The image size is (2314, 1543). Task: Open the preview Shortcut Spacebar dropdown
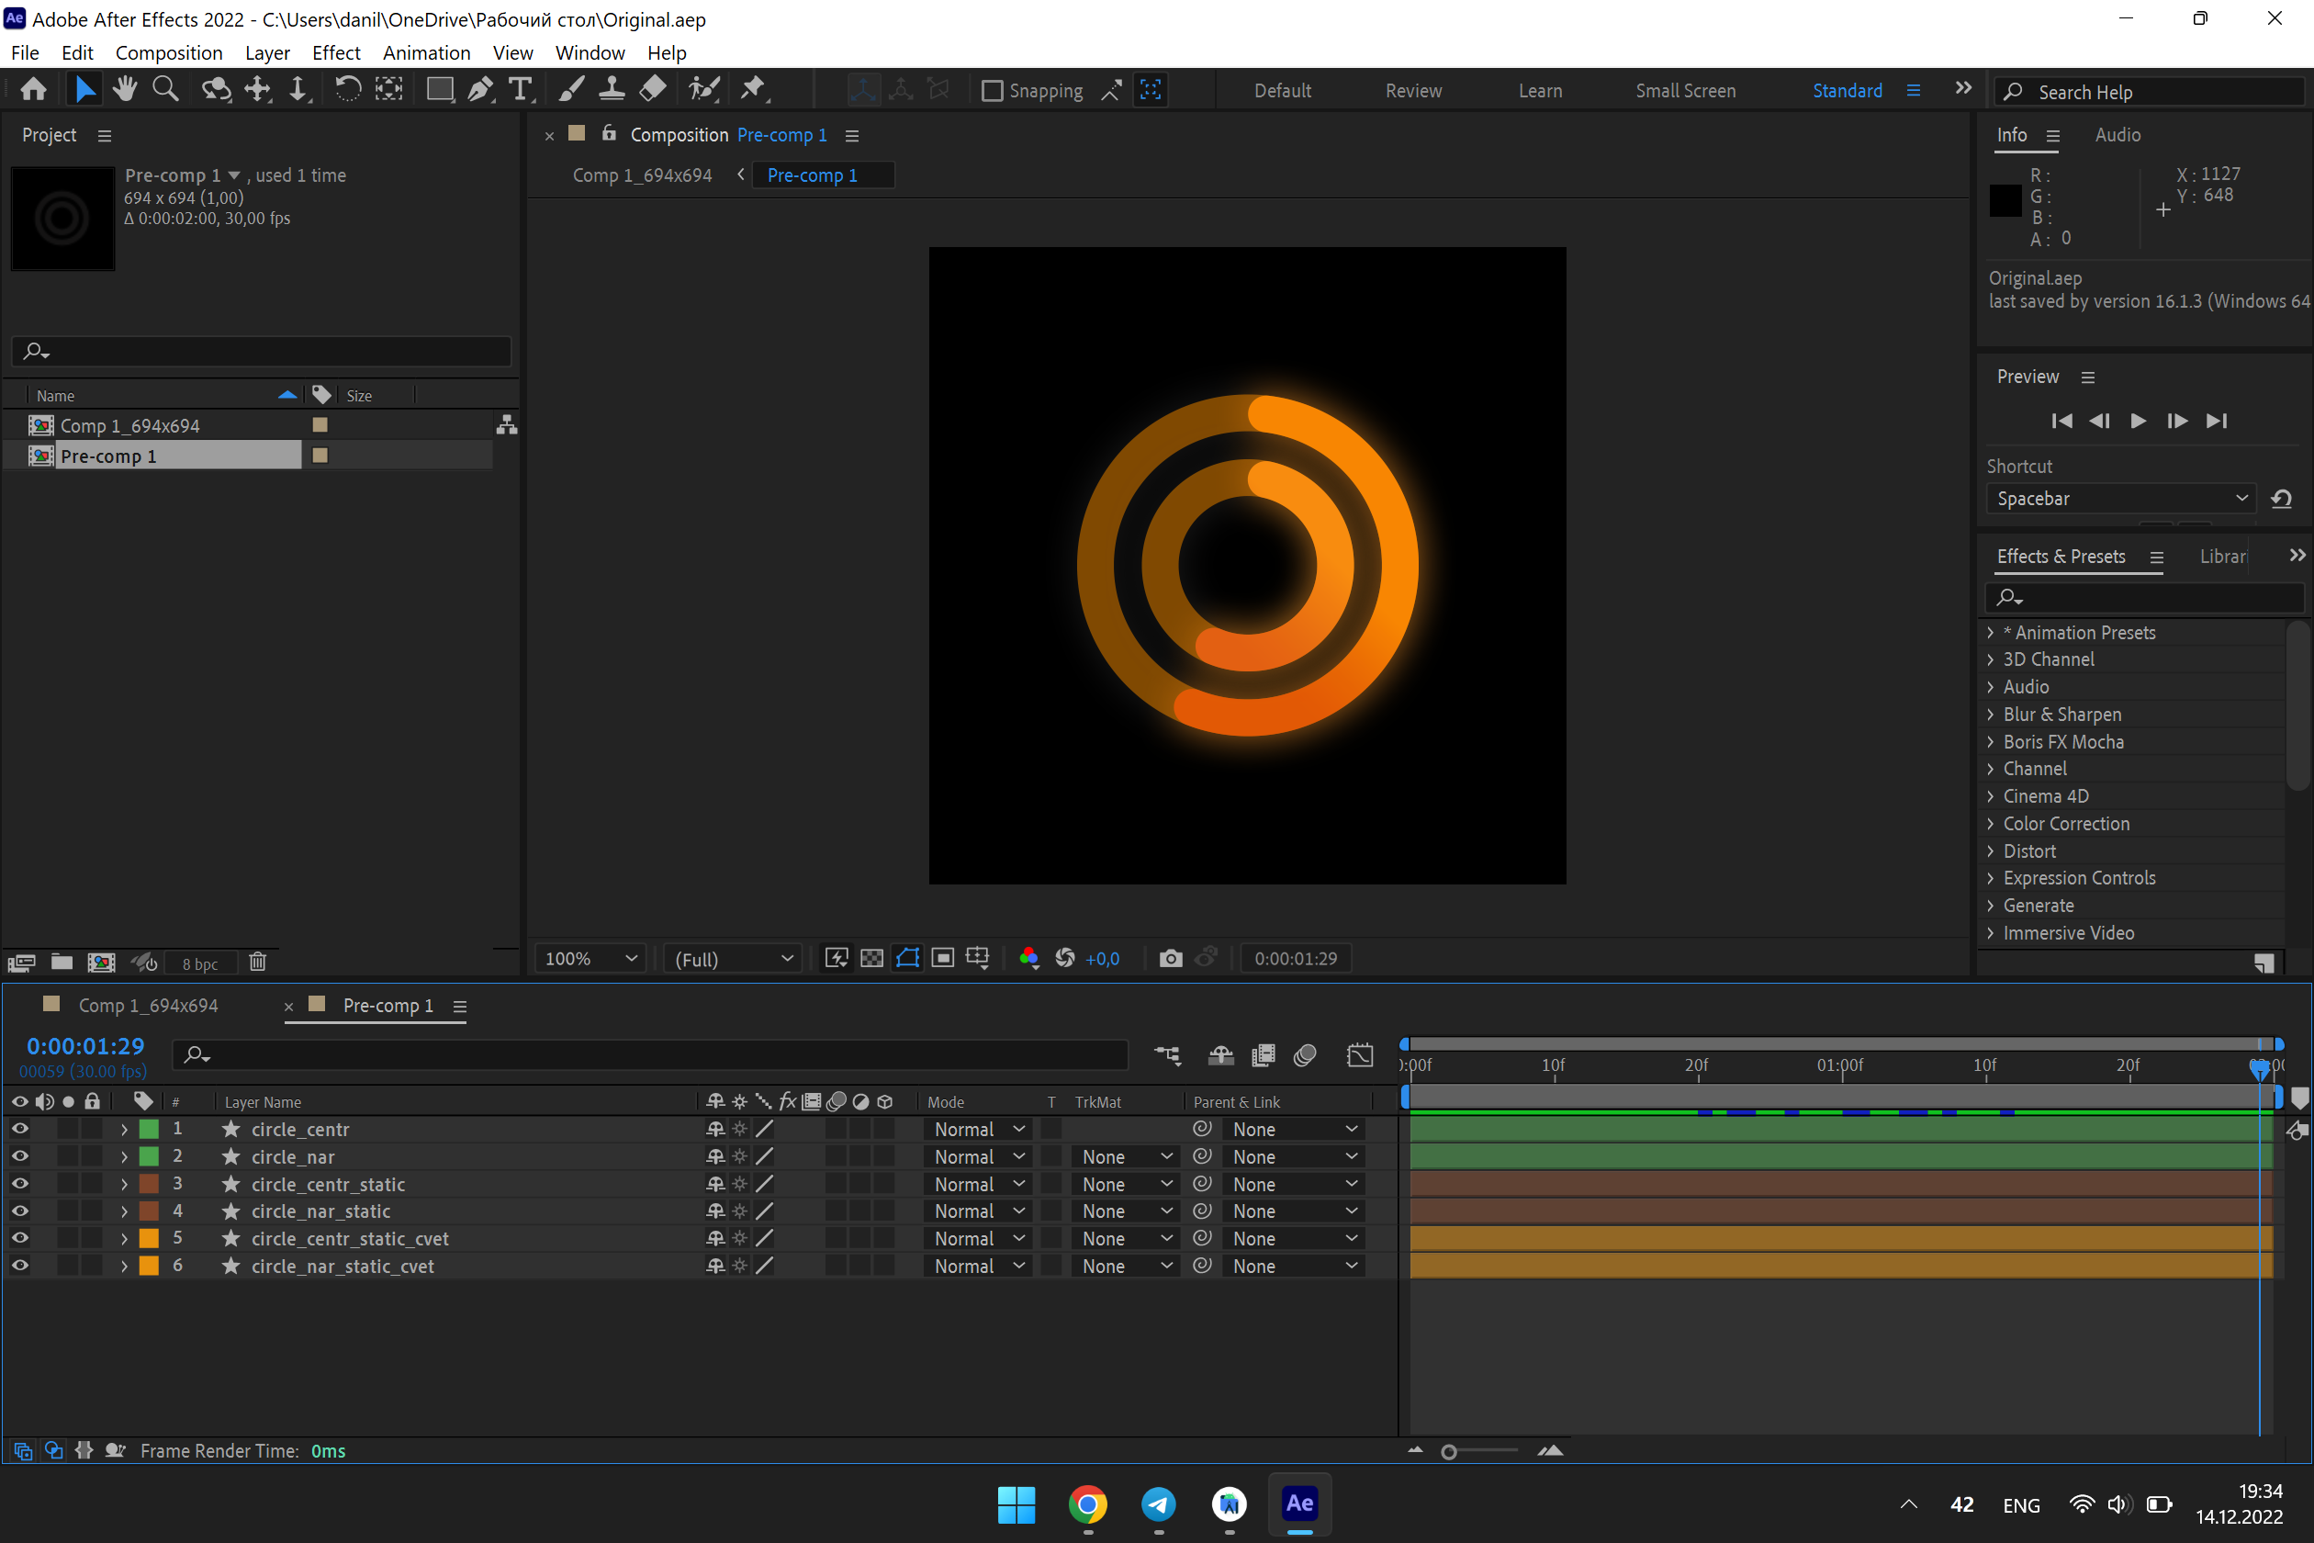2120,498
